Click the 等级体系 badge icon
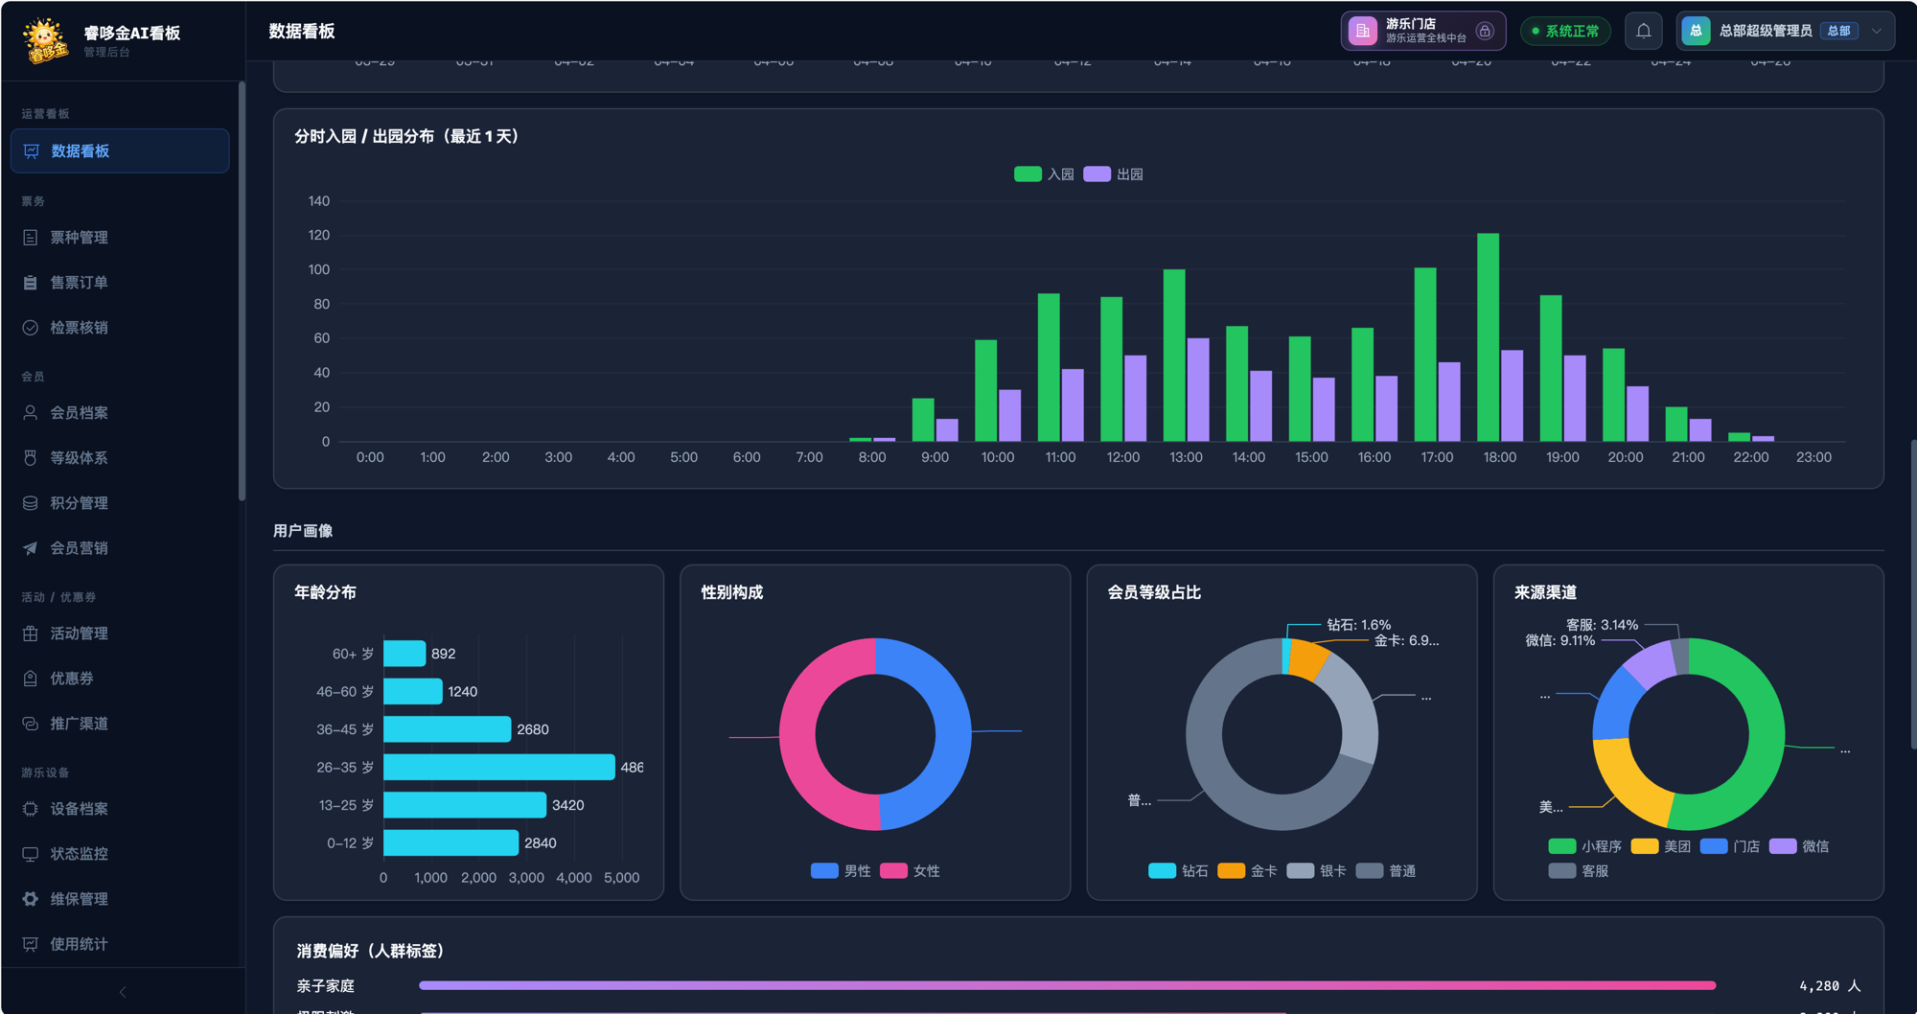 pos(31,458)
